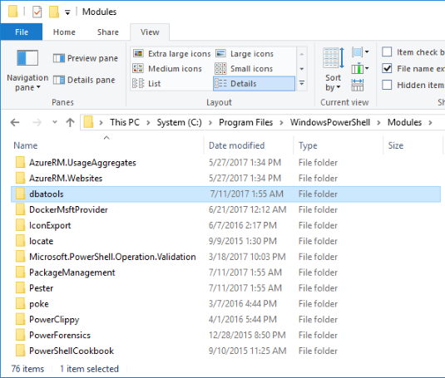Open the File menu tab
The height and width of the screenshot is (378, 445).
tap(22, 32)
